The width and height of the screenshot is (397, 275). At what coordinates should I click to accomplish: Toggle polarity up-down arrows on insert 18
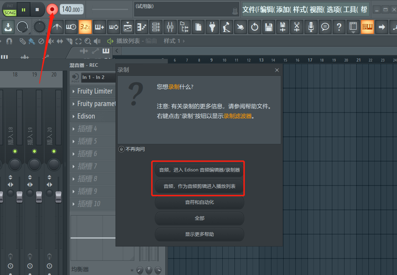[x=10, y=177]
